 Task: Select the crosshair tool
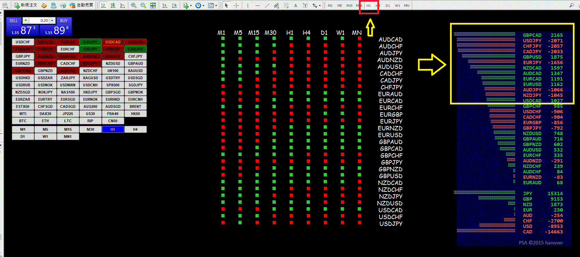coord(236,5)
